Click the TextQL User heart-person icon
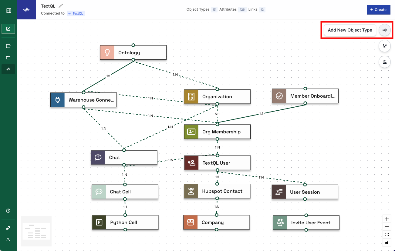 [191, 163]
